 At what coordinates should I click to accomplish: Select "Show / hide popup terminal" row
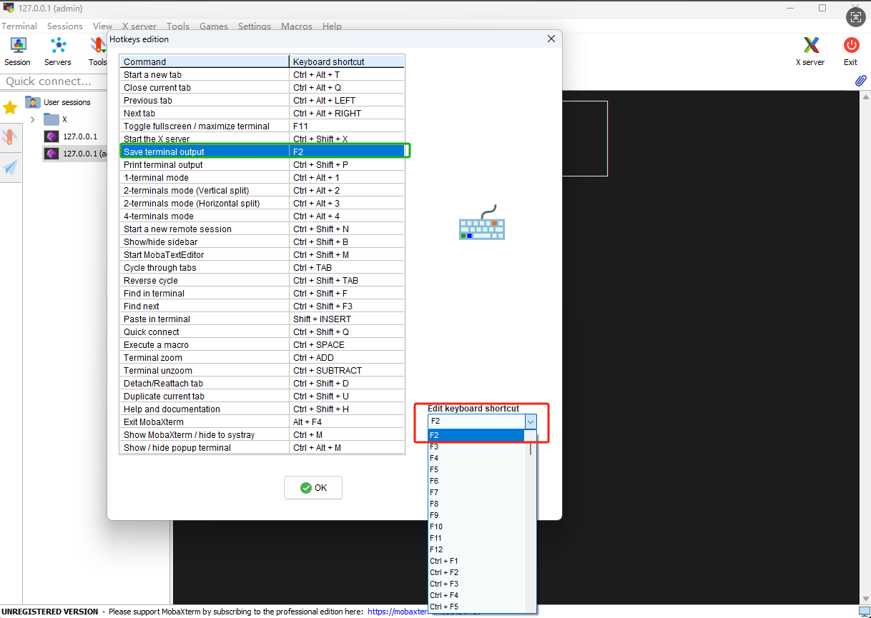point(262,447)
